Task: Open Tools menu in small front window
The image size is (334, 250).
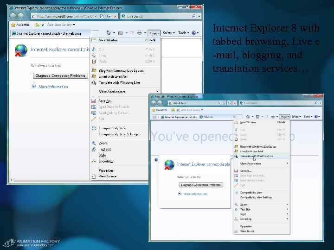Action: point(308,117)
